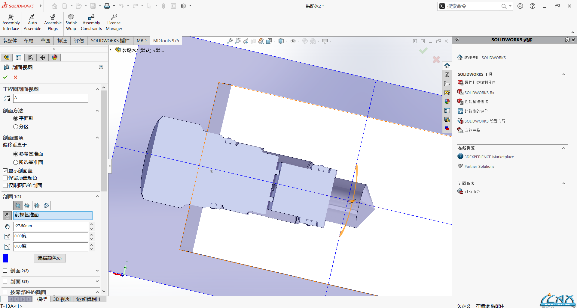Switch to the 草图 ribbon tab
577x308 pixels.
[45, 40]
